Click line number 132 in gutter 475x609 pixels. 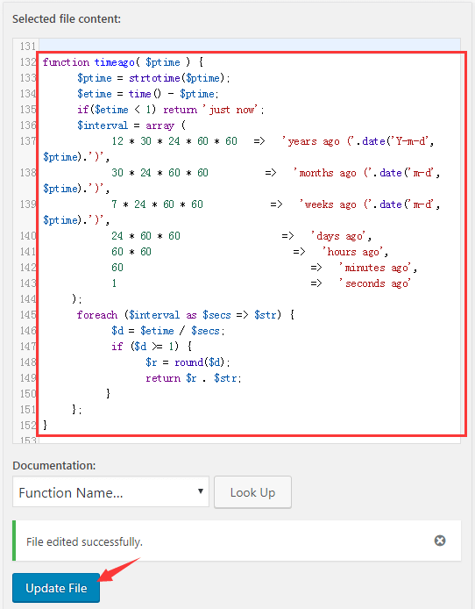[x=28, y=62]
